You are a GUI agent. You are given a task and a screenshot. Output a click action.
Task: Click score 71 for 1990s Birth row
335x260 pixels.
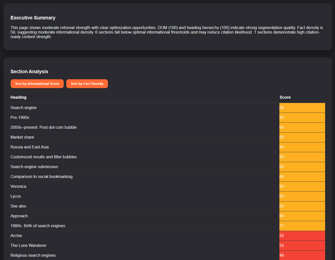[302, 226]
